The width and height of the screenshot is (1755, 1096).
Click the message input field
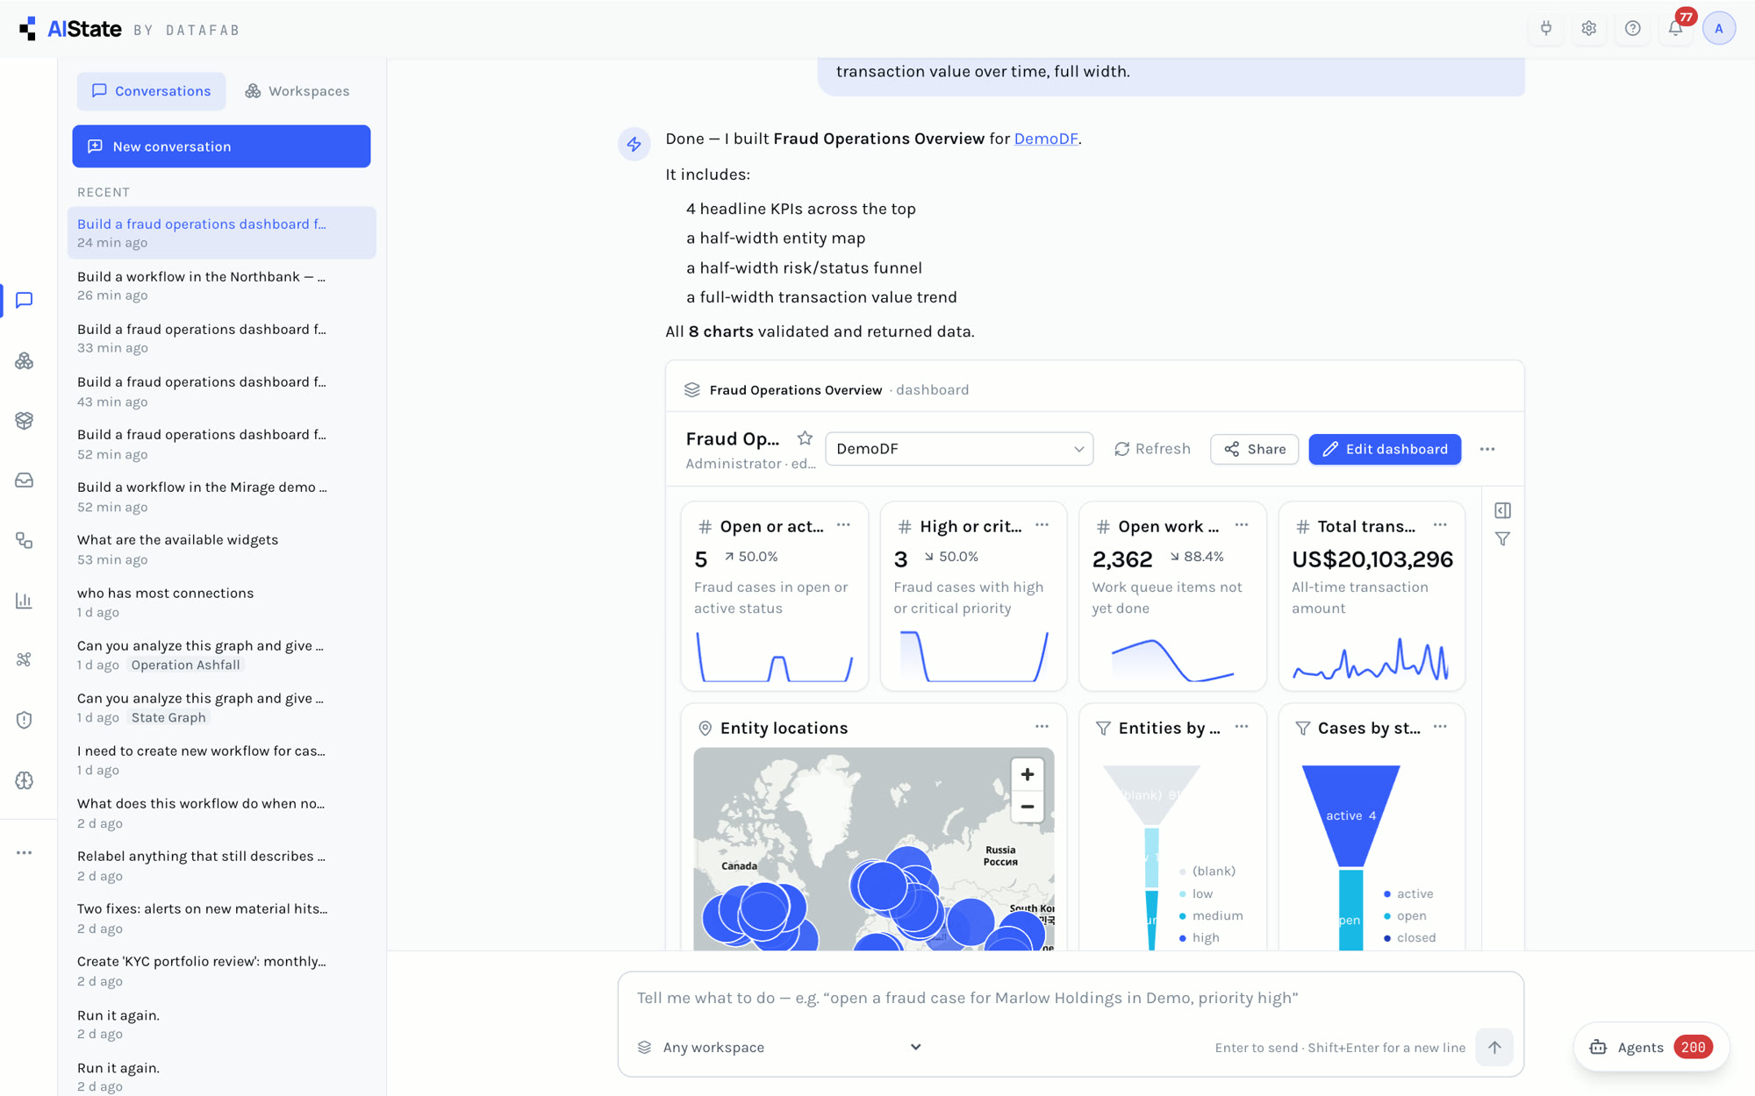point(1071,998)
